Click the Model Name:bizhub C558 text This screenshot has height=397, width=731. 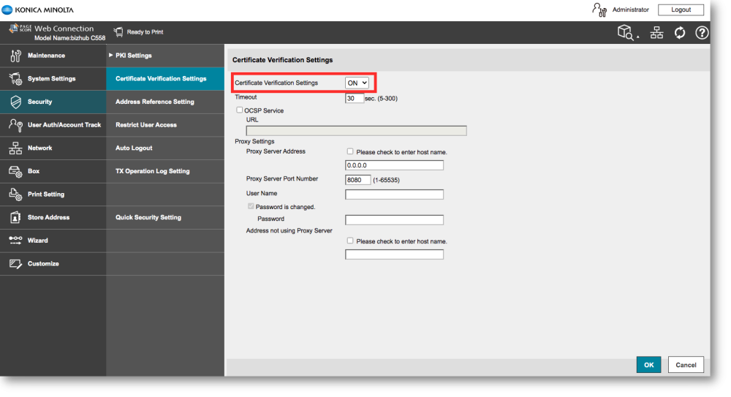tap(70, 38)
